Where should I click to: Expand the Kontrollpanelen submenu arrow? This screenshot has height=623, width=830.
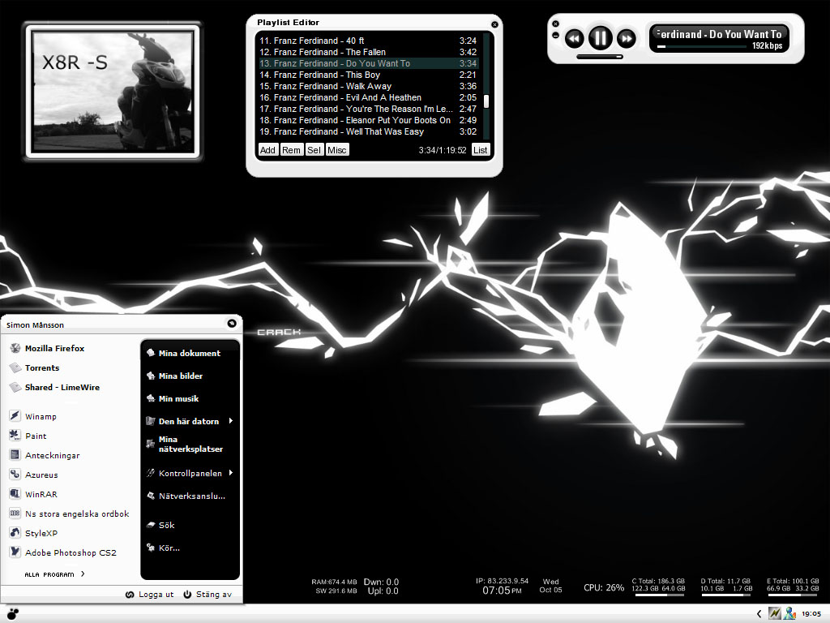231,473
